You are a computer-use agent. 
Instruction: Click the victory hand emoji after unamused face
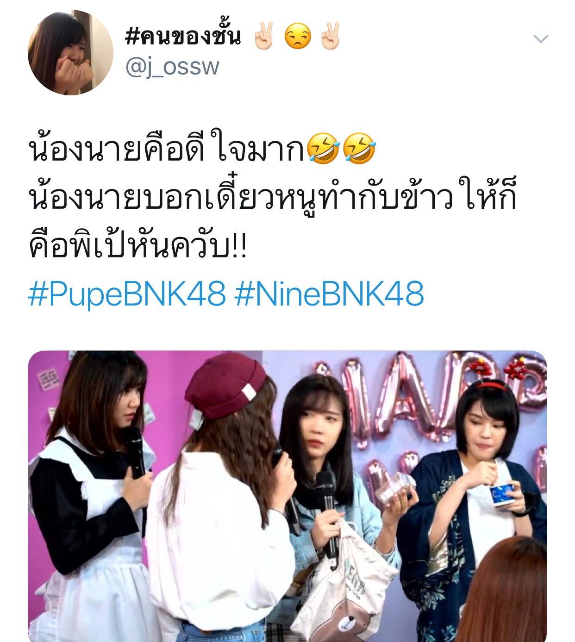tap(331, 36)
